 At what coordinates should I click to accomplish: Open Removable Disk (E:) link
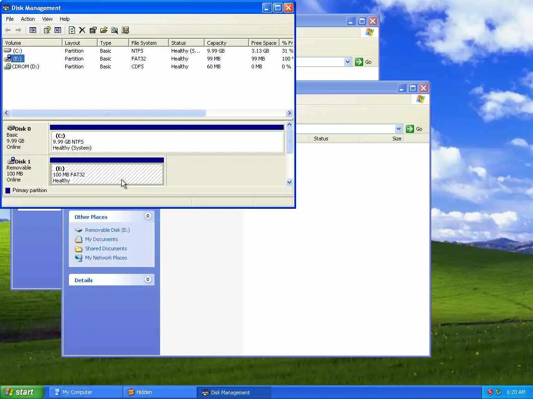point(107,230)
